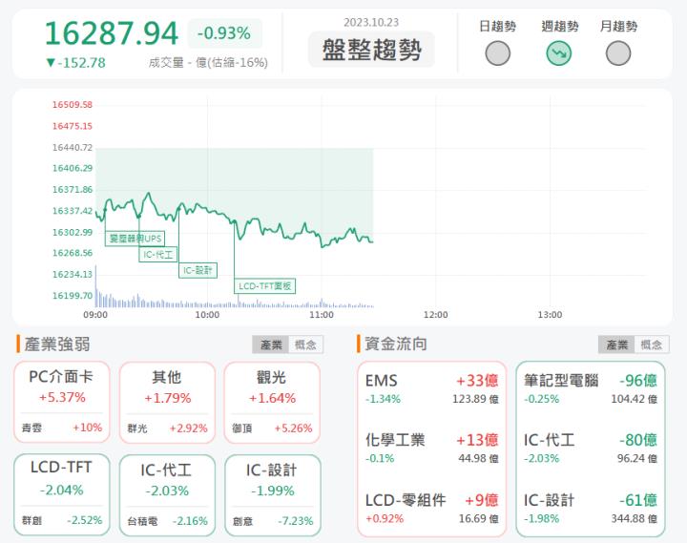Click the IC-代工 marker on chart

tap(159, 255)
